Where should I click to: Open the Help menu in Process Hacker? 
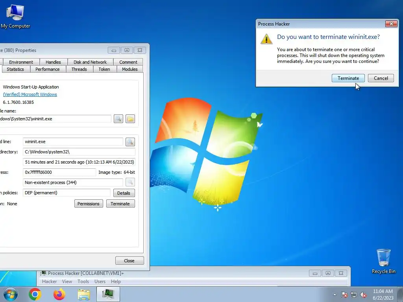[116, 282]
